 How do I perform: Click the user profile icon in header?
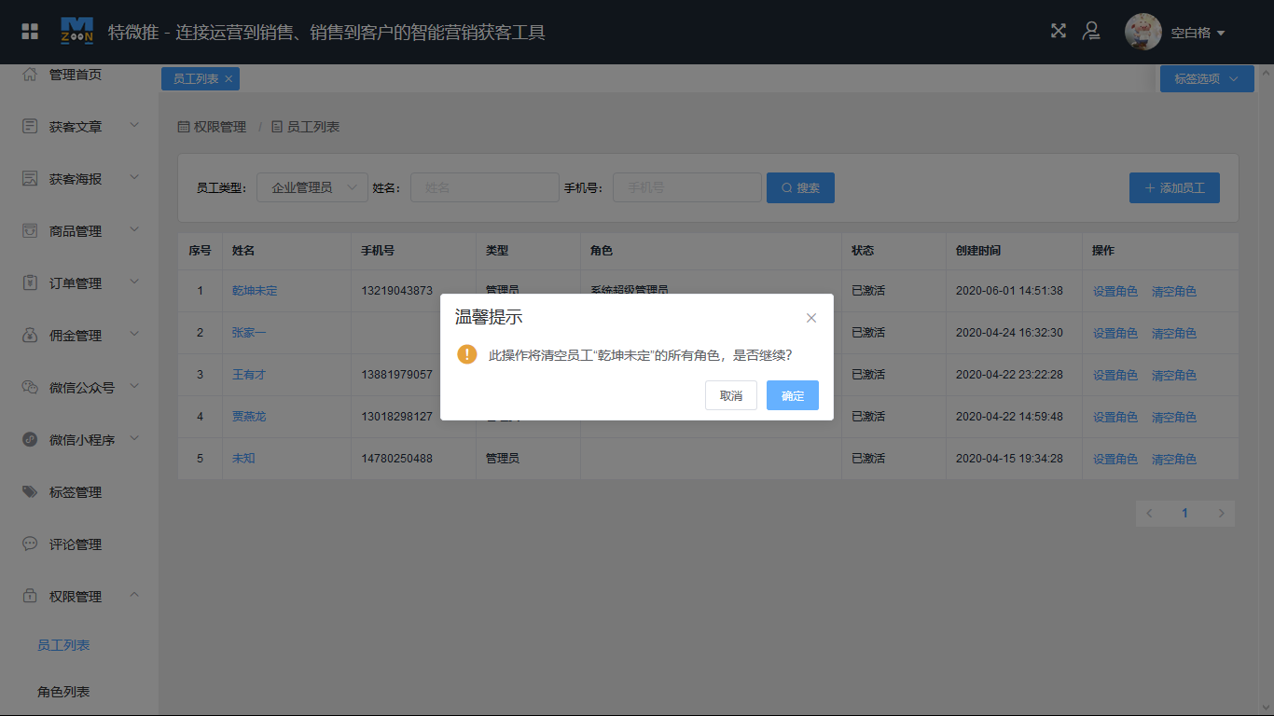coord(1090,31)
